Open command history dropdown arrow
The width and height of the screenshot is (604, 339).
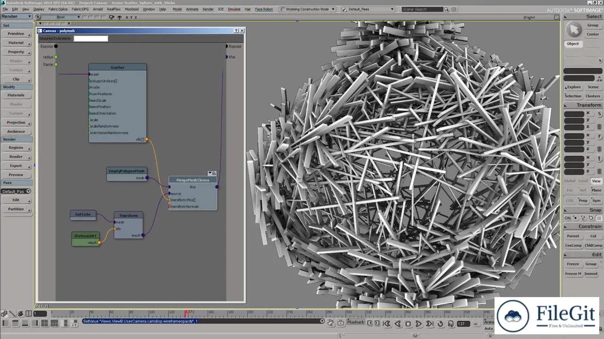click(322, 321)
